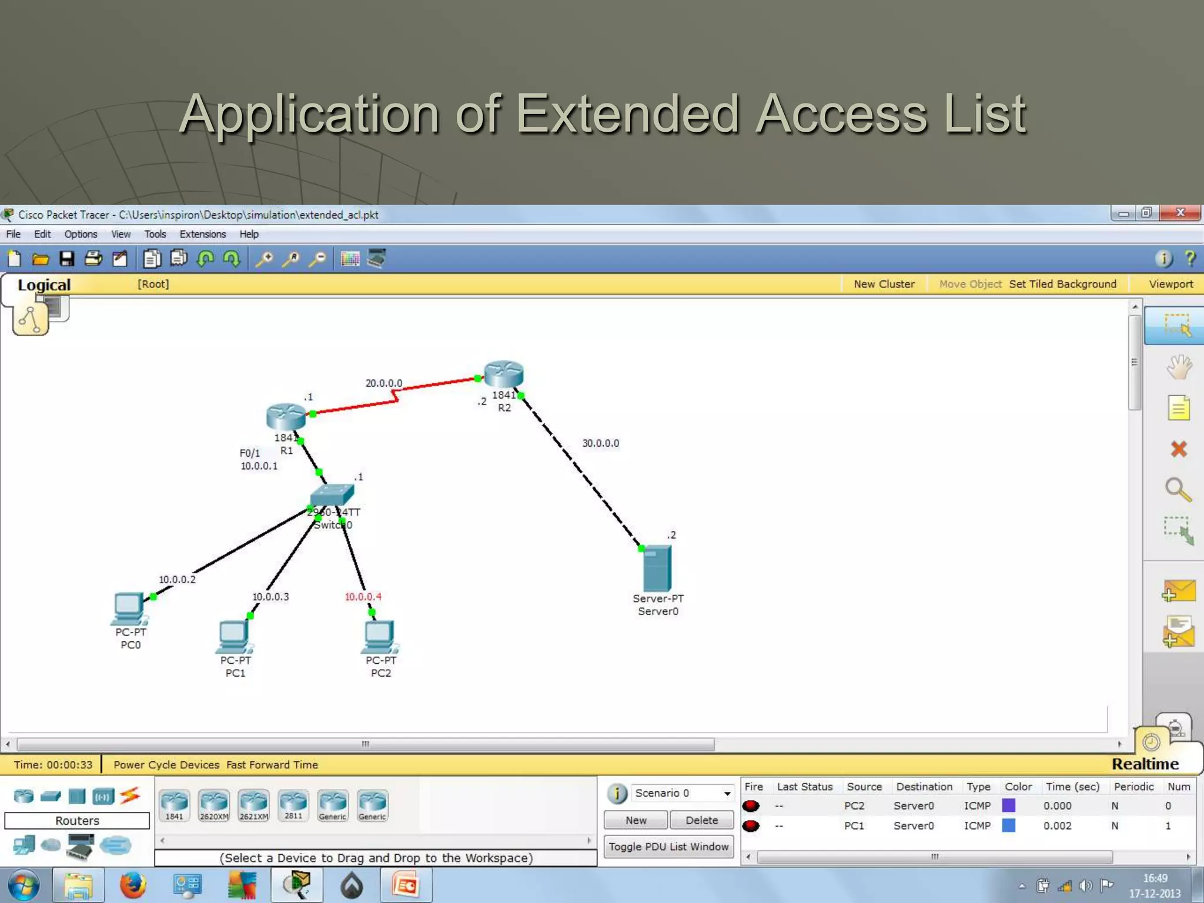Image resolution: width=1204 pixels, height=903 pixels.
Task: Choose the red X Delete tool
Action: (x=1178, y=449)
